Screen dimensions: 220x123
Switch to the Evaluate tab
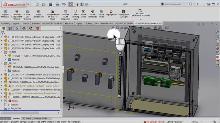coord(36,24)
